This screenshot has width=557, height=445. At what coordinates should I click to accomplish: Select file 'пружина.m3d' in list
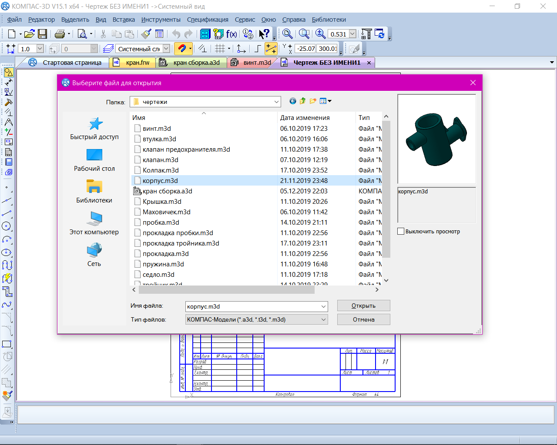click(x=163, y=264)
